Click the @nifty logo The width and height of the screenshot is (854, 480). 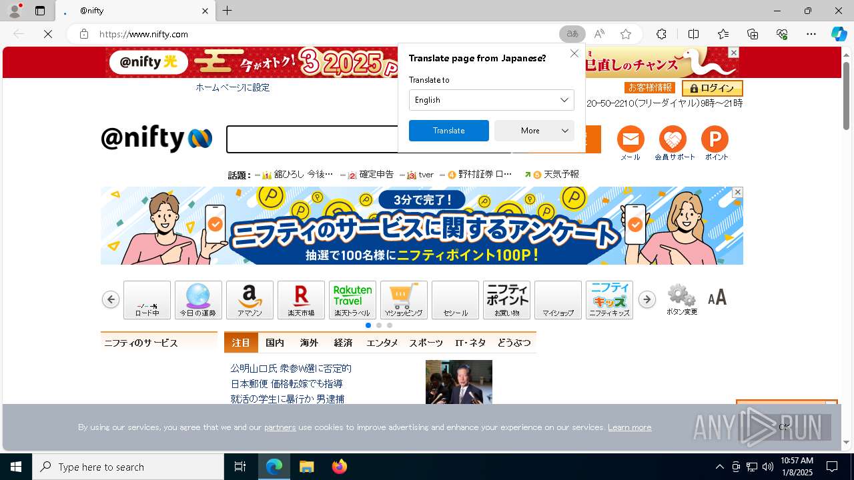coord(157,139)
